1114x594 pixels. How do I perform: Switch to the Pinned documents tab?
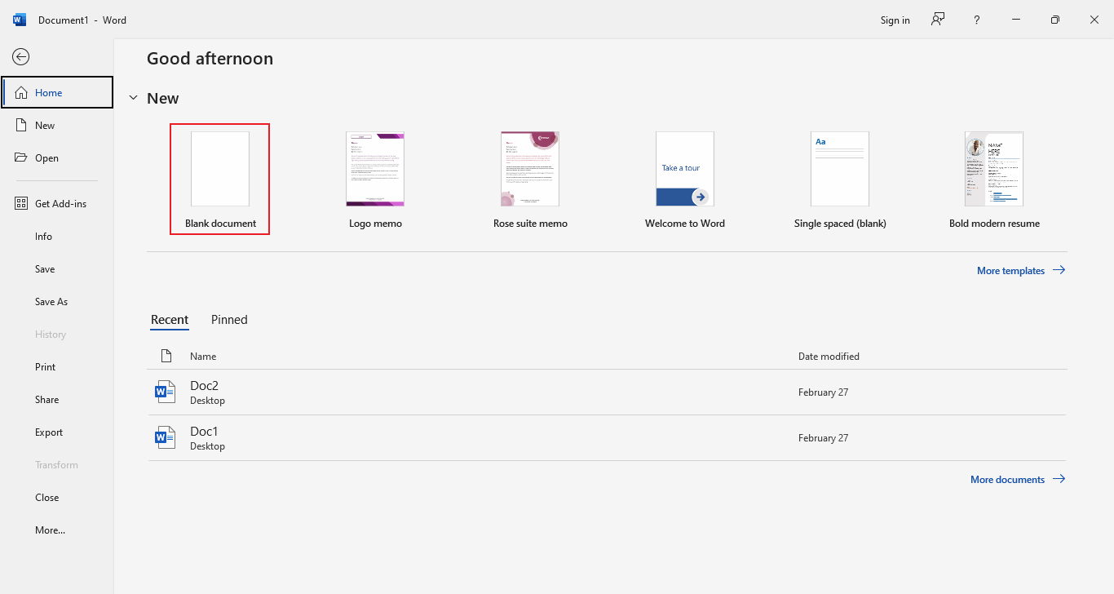[x=228, y=319]
